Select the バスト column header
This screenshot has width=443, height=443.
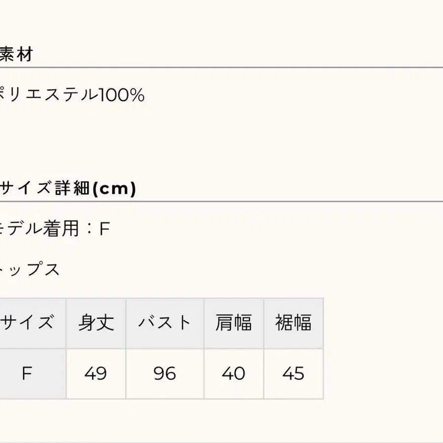(165, 323)
